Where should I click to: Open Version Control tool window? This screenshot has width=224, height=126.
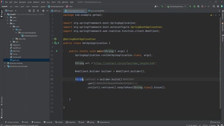[12, 122]
